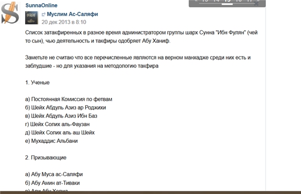
Task: Click the text line ending 'одобряет Абу Ханиф.'
Action: pyautogui.click(x=98, y=41)
